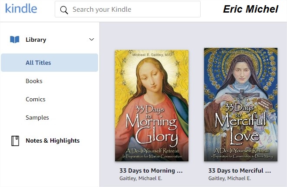The width and height of the screenshot is (287, 187).
Task: Click the Library heading label
Action: (36, 40)
